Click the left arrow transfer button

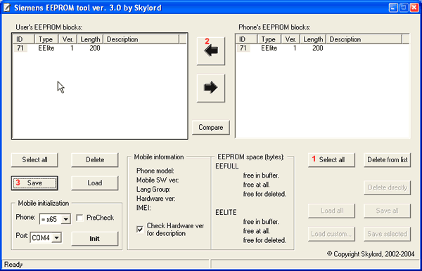coord(211,51)
